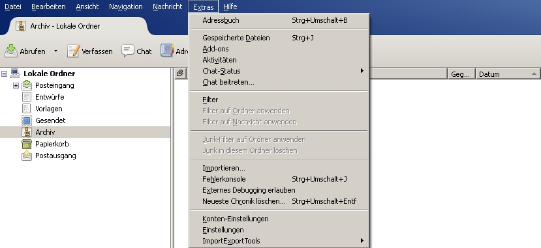The height and width of the screenshot is (248, 541).
Task: Open the Chat speech bubble icon
Action: [128, 51]
